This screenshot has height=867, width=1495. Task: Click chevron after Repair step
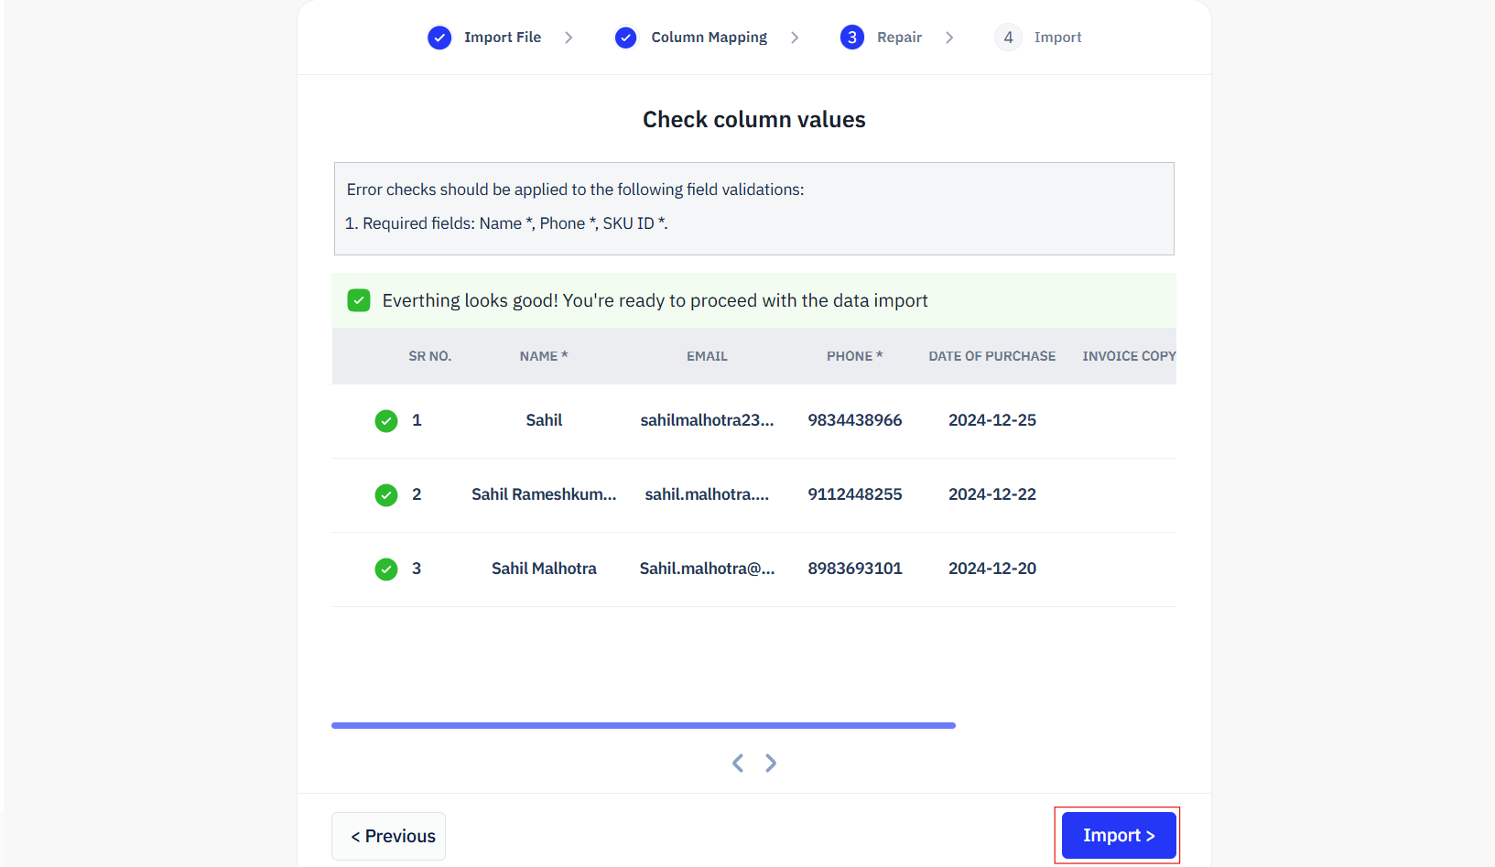coord(949,38)
